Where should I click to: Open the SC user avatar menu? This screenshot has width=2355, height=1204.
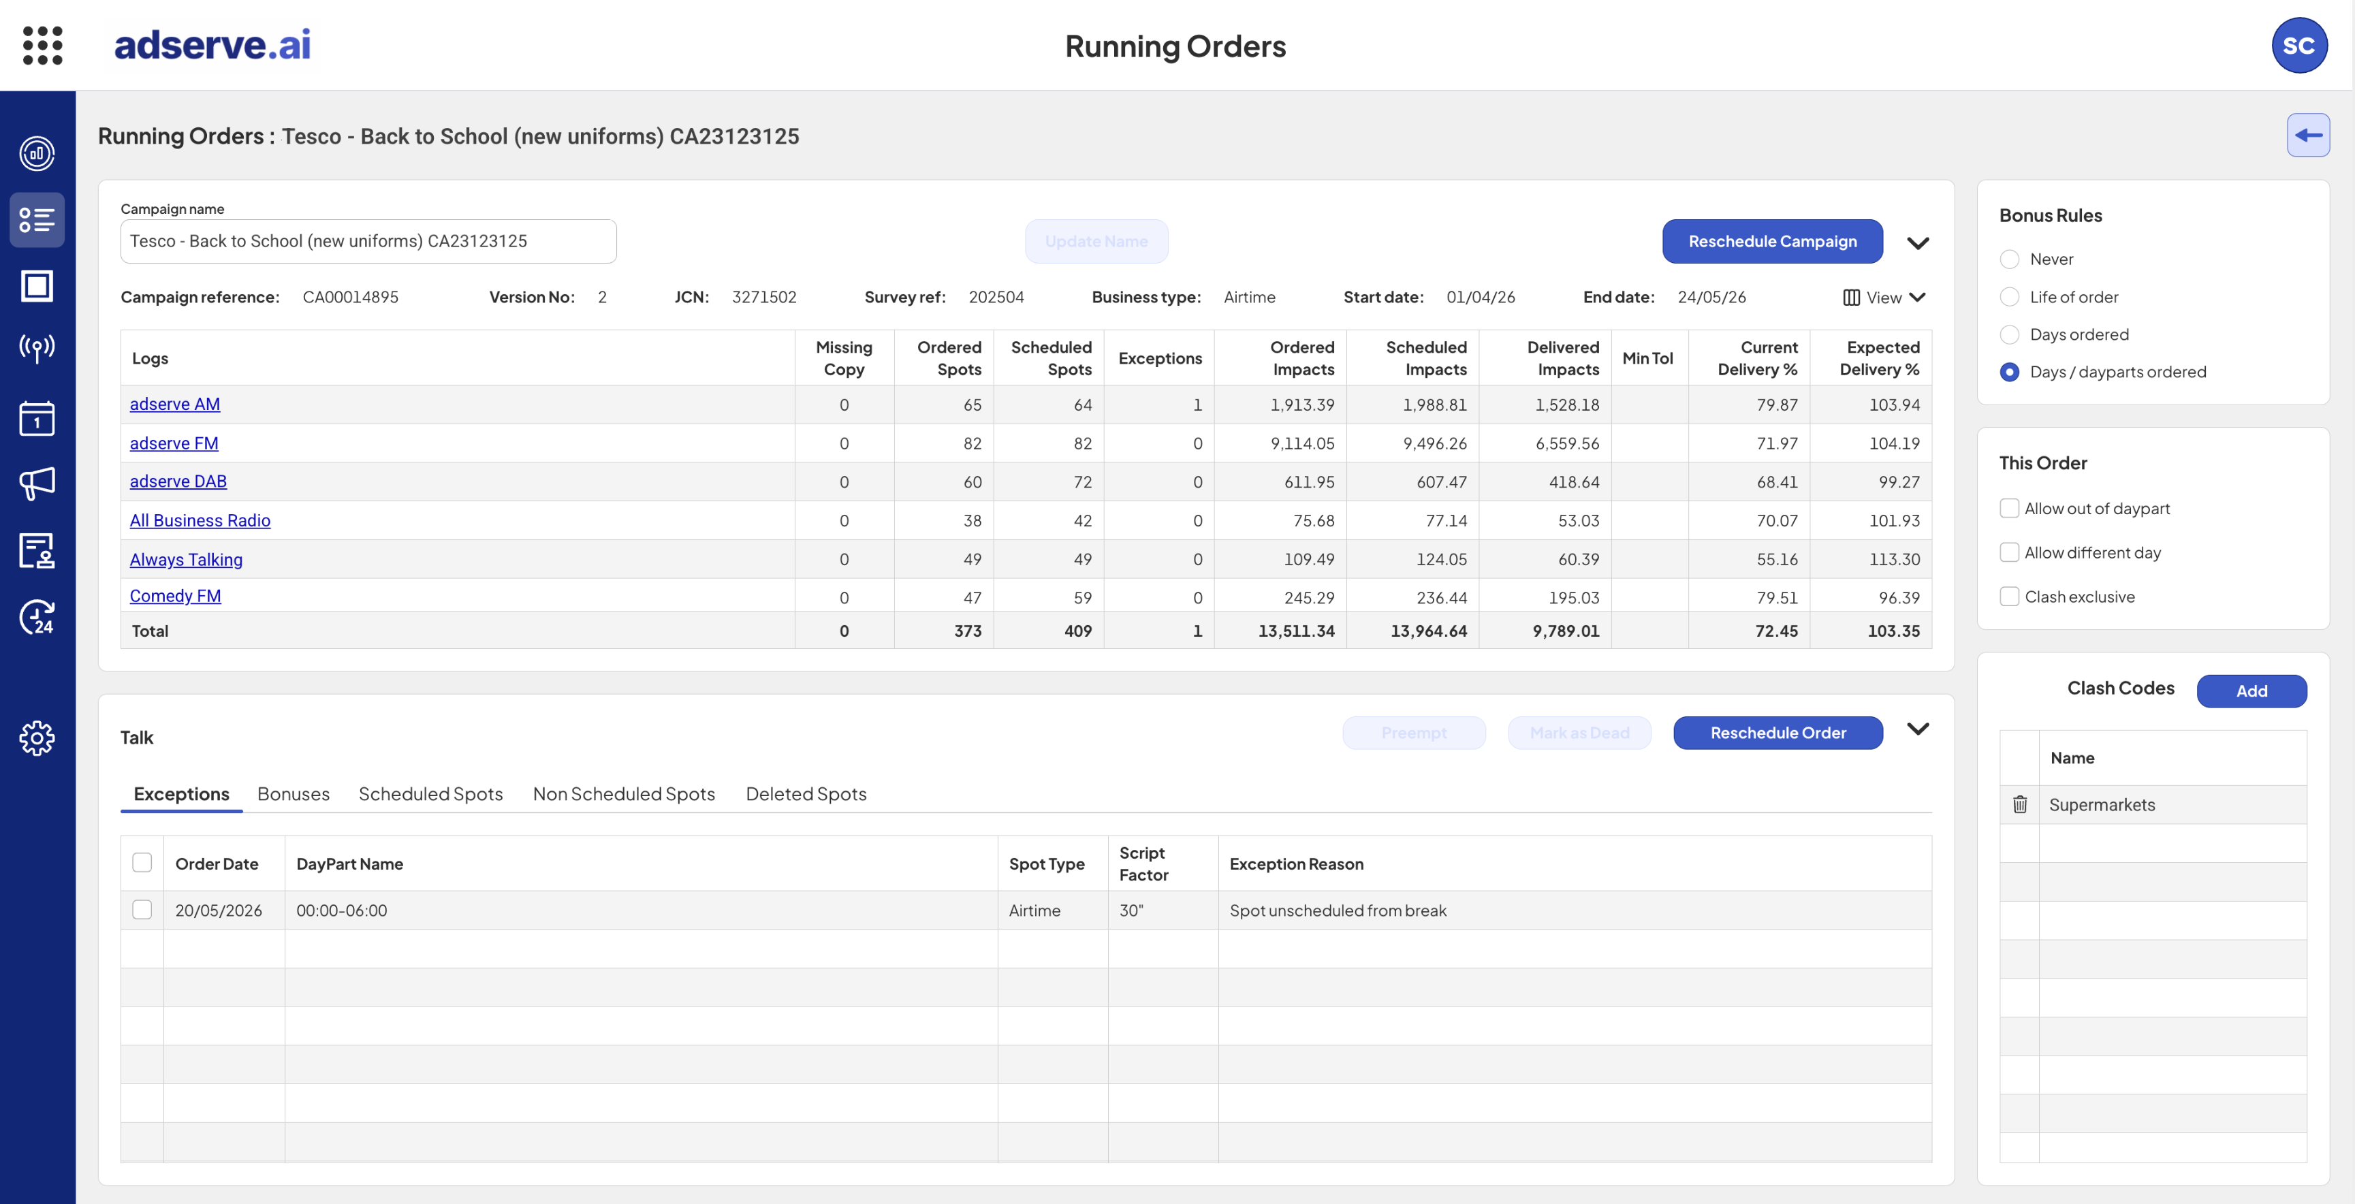pyautogui.click(x=2298, y=45)
